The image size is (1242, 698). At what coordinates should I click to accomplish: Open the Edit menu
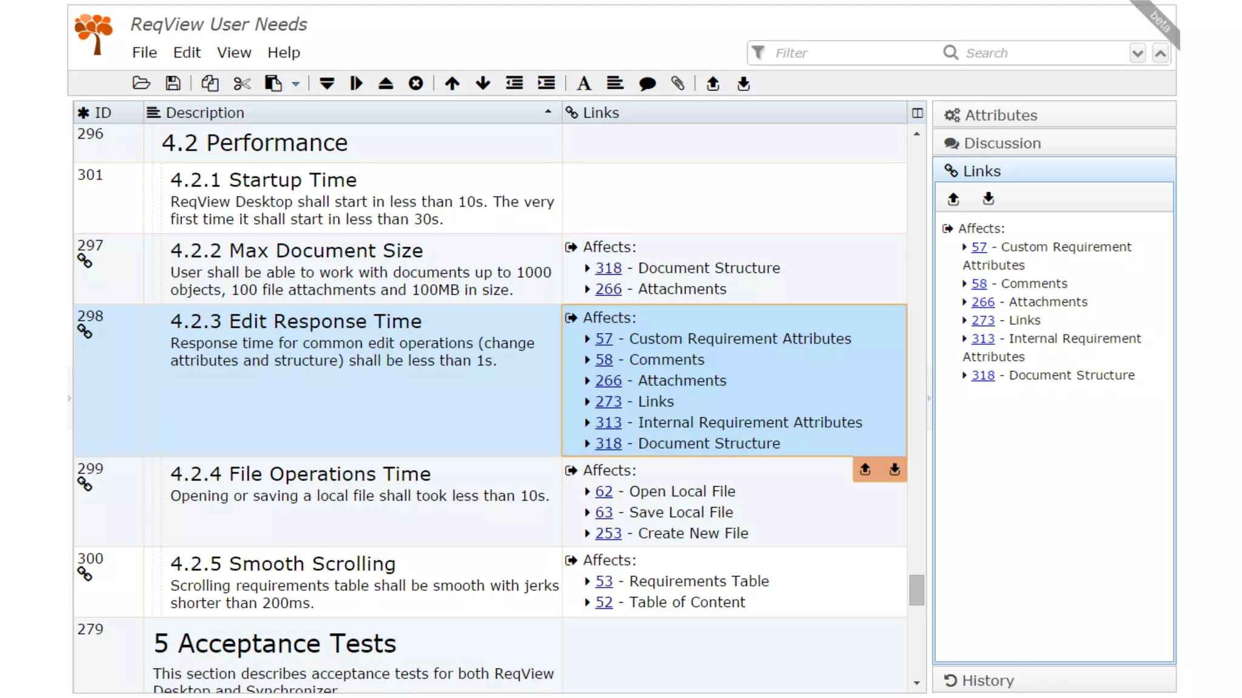click(186, 53)
